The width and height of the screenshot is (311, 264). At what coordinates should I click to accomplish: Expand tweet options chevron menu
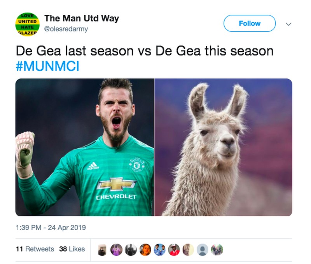coord(288,24)
